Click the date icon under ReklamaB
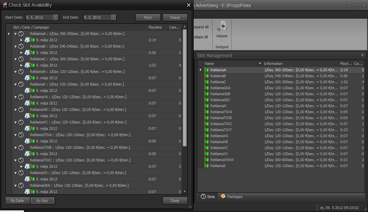368x212 pixels. (27, 53)
